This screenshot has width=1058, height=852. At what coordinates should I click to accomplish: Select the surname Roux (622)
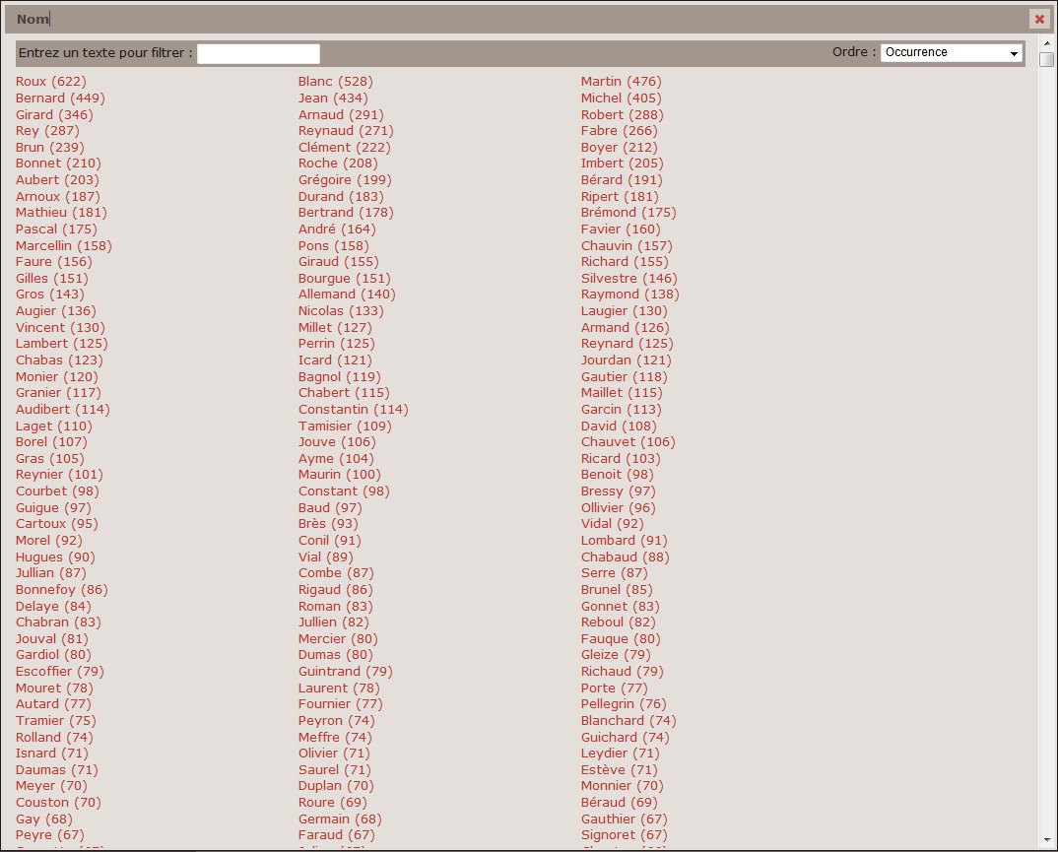(51, 82)
